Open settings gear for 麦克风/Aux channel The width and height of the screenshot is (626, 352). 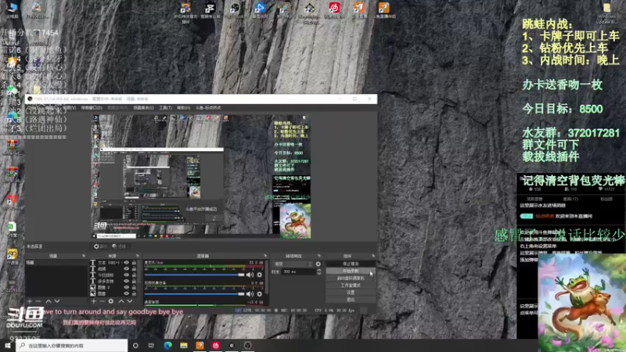260,275
